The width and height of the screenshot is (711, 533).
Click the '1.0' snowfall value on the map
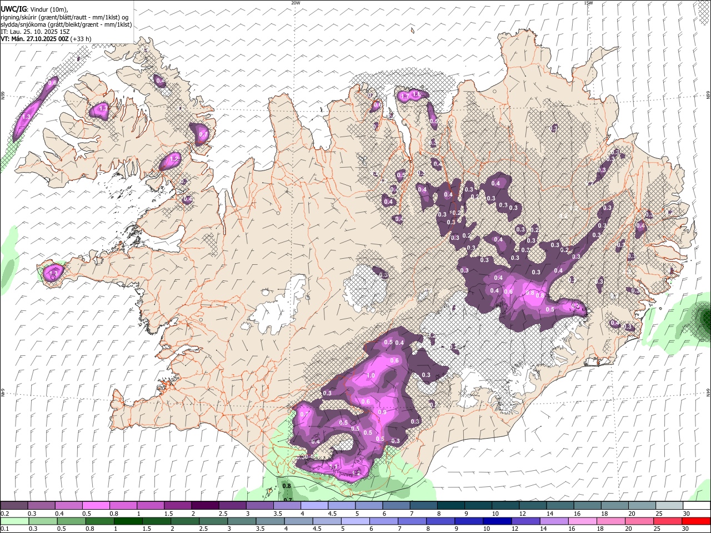371,376
